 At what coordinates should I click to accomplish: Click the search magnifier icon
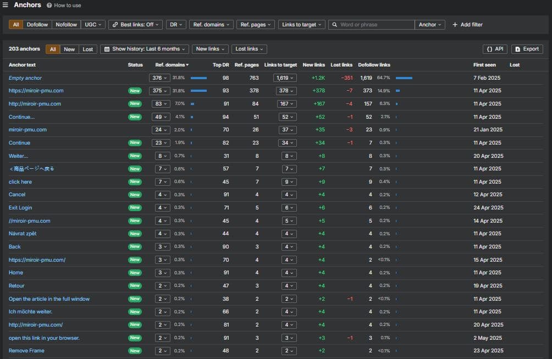pos(335,25)
